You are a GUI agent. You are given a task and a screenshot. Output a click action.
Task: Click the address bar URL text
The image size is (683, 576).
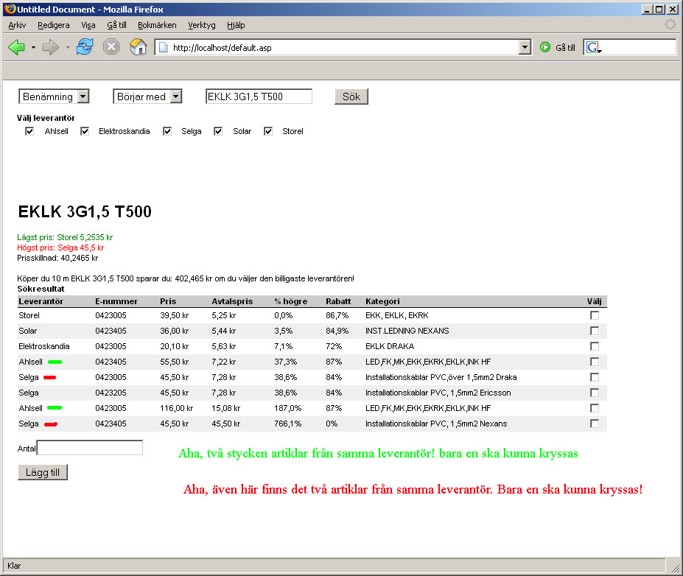pos(223,48)
